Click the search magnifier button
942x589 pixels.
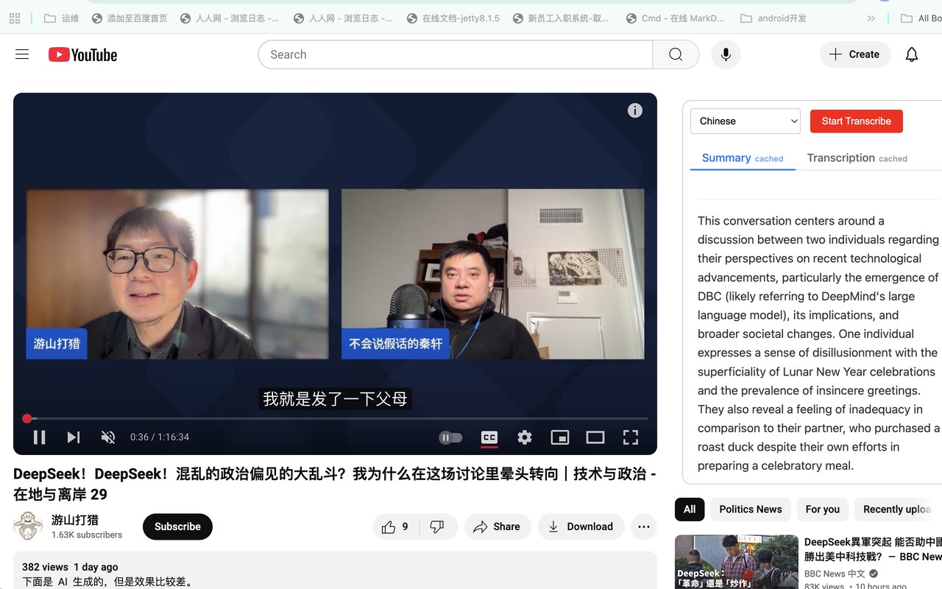pos(676,54)
